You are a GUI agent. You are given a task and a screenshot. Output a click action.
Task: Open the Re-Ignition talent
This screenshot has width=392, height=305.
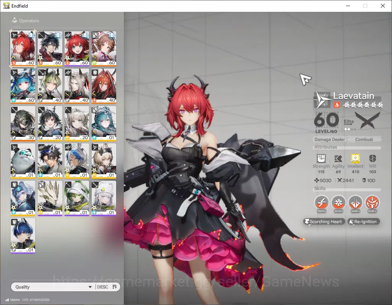(x=364, y=222)
